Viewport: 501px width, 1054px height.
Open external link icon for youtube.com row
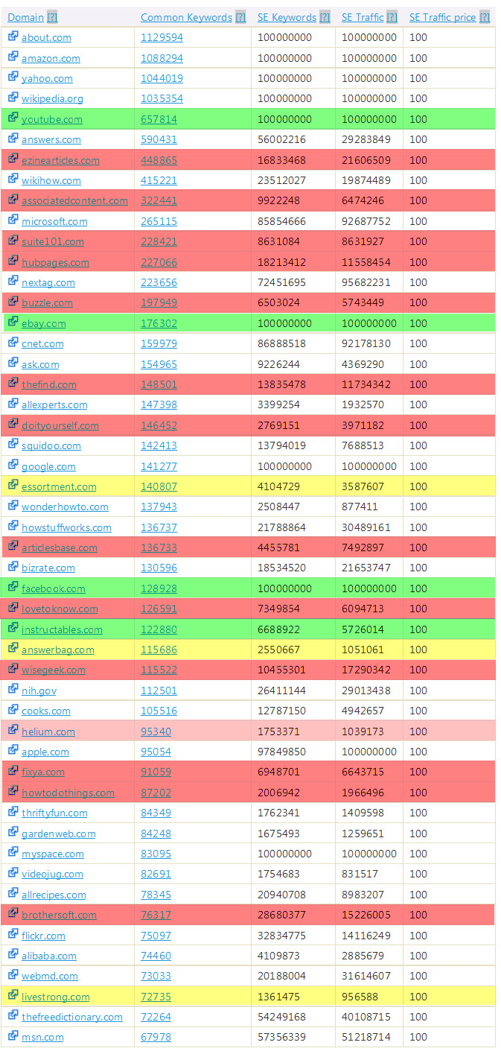click(x=13, y=118)
